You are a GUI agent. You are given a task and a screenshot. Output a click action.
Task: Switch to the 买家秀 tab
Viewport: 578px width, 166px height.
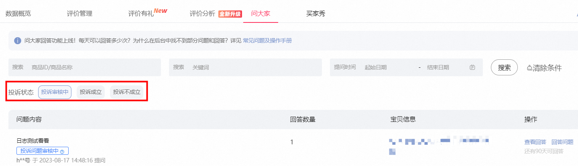pos(315,14)
